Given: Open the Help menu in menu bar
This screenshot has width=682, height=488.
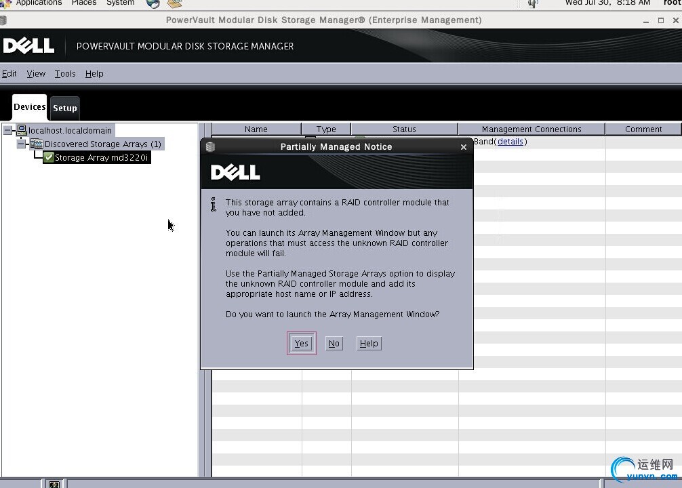Looking at the screenshot, I should point(94,73).
